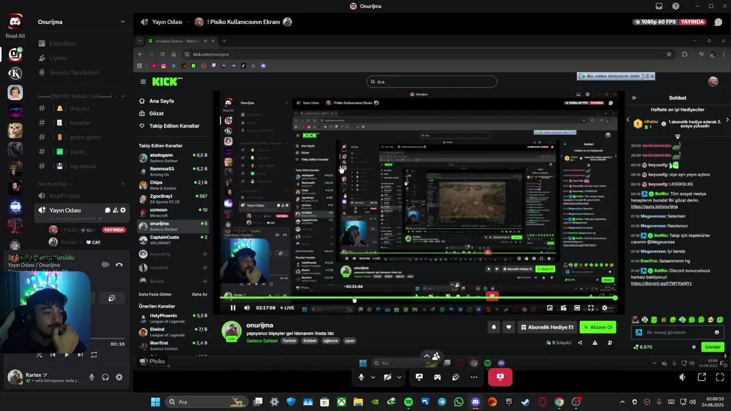Start an activity with game controller icon
Screen dimensions: 731x411
[x=437, y=377]
